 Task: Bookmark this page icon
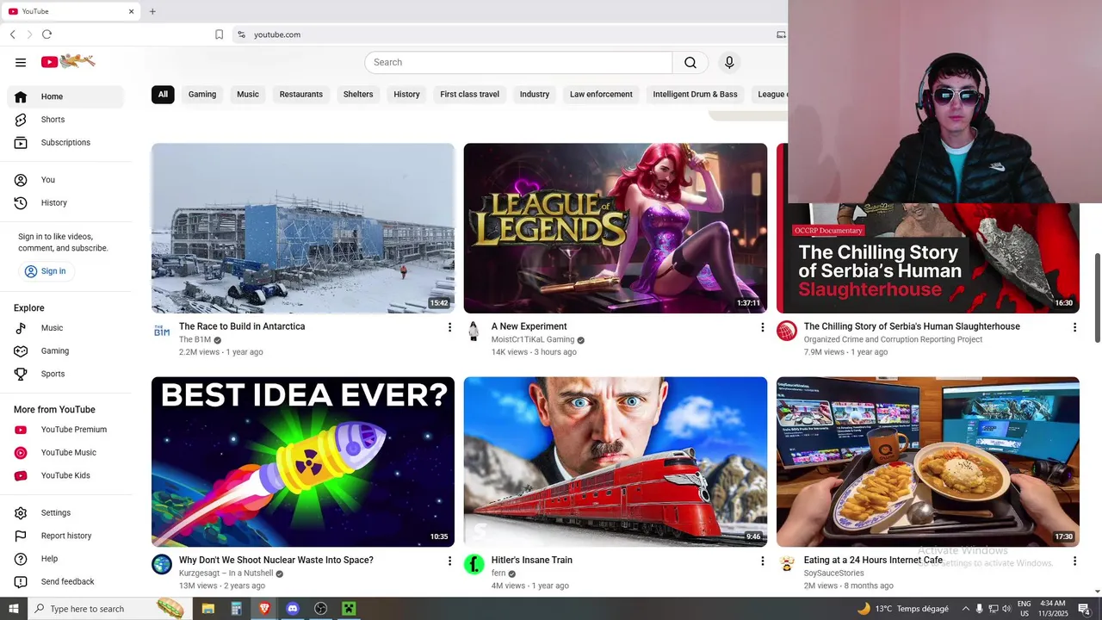(x=219, y=34)
